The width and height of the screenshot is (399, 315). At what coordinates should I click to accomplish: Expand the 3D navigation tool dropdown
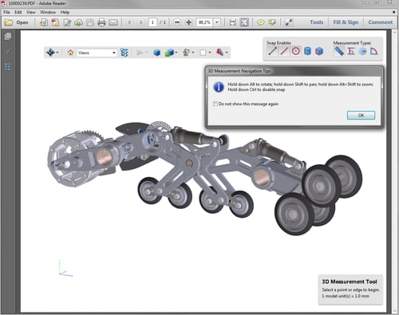pyautogui.click(x=57, y=53)
